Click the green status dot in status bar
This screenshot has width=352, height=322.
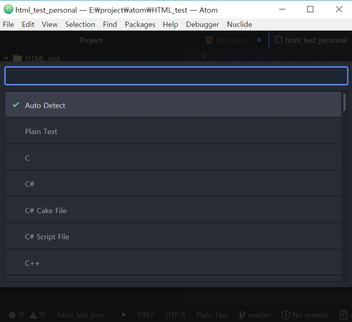pos(123,314)
